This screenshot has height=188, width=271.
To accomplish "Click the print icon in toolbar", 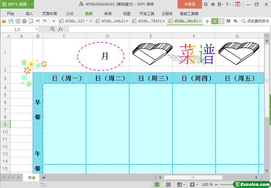I will click(24, 21).
